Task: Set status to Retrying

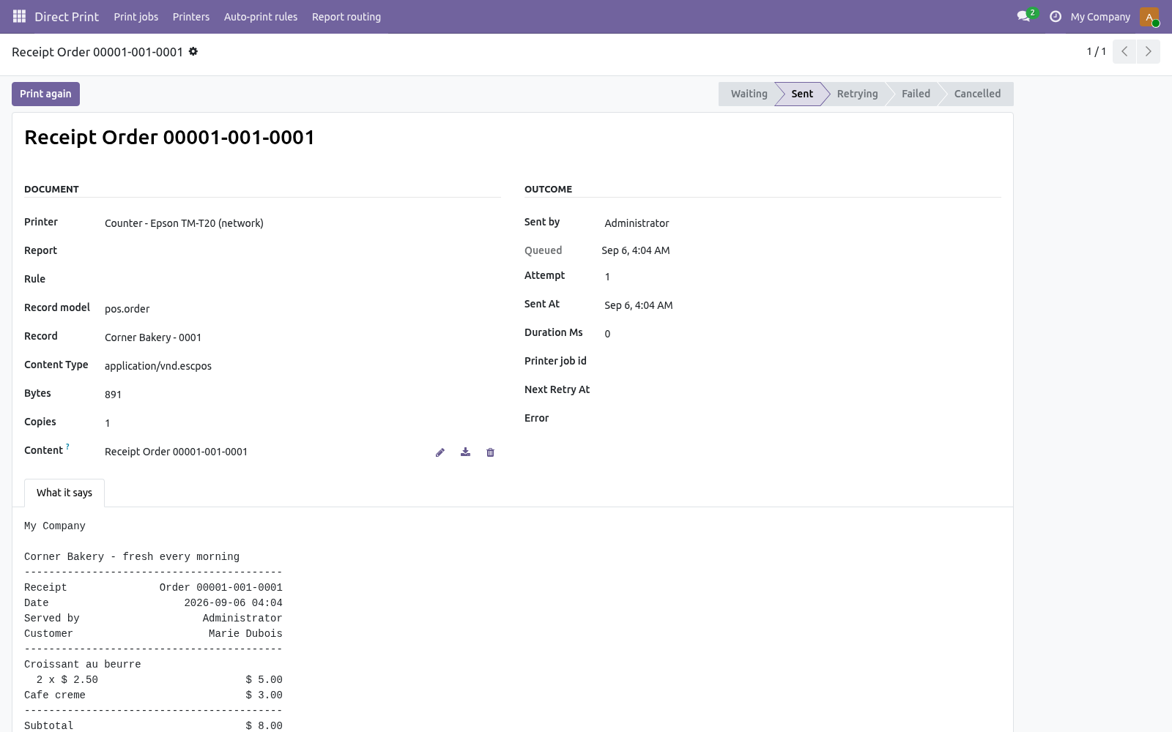Action: click(857, 94)
